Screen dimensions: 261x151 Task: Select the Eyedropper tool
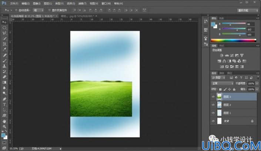pyautogui.click(x=4, y=50)
